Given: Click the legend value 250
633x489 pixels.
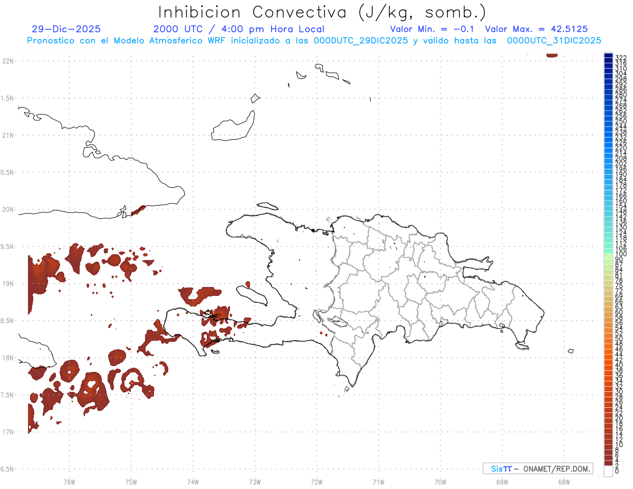Looking at the screenshot, I should click(621, 122).
